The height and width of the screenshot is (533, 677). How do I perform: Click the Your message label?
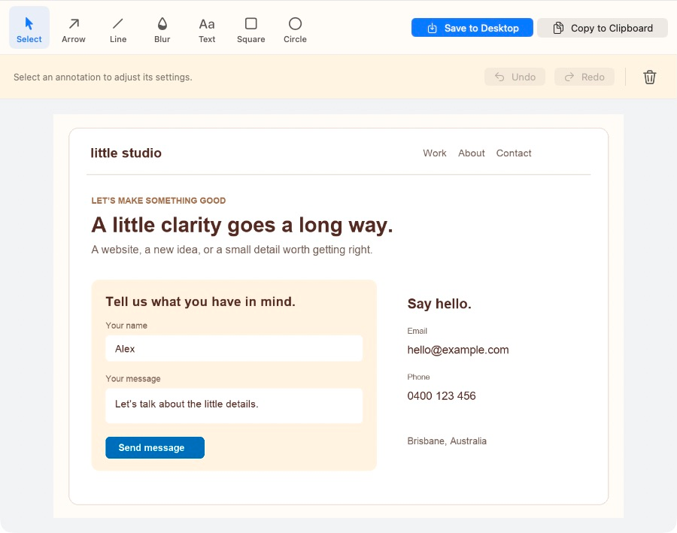pyautogui.click(x=133, y=378)
